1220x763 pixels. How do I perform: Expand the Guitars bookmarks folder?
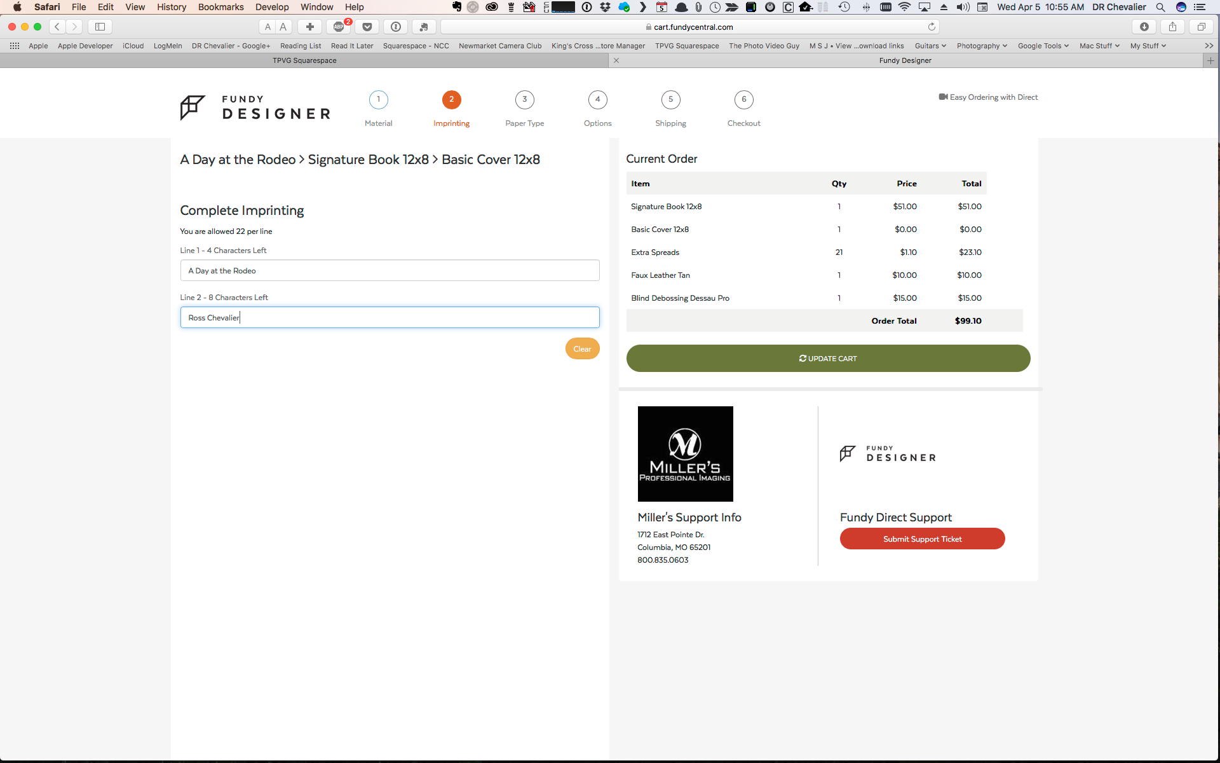(x=930, y=46)
